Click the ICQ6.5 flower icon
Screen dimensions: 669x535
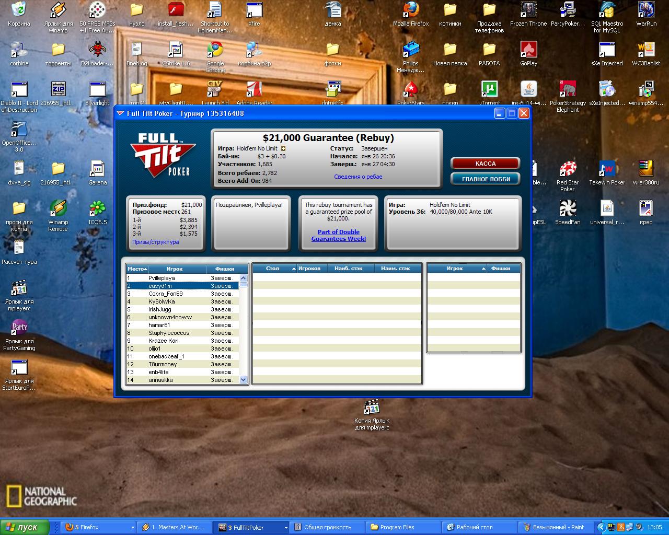point(97,208)
